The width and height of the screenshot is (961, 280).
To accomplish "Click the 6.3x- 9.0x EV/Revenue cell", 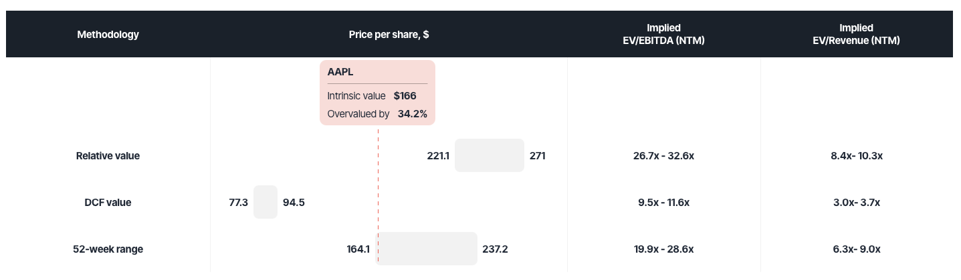I will coord(856,249).
